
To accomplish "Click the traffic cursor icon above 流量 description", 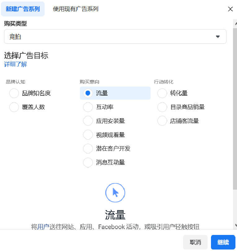I will click(115, 192).
